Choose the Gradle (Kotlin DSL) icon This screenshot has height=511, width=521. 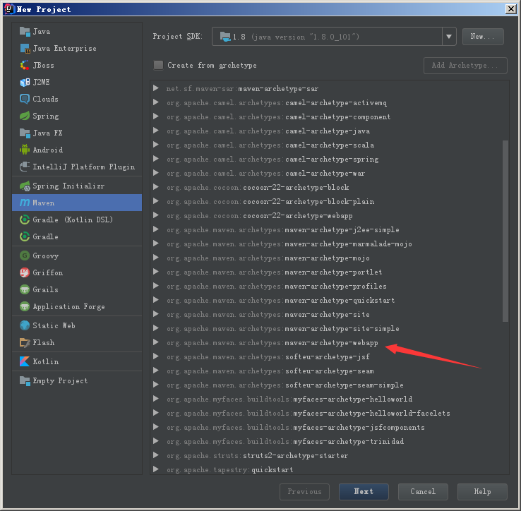click(25, 220)
